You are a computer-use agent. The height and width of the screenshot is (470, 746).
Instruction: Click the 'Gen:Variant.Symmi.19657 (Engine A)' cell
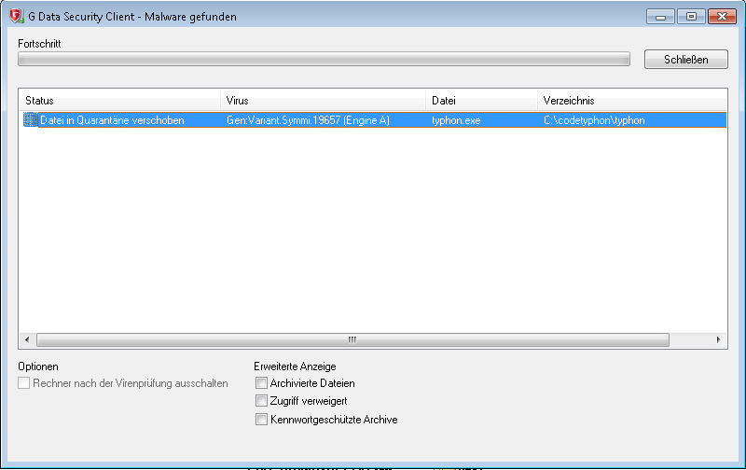coord(308,120)
